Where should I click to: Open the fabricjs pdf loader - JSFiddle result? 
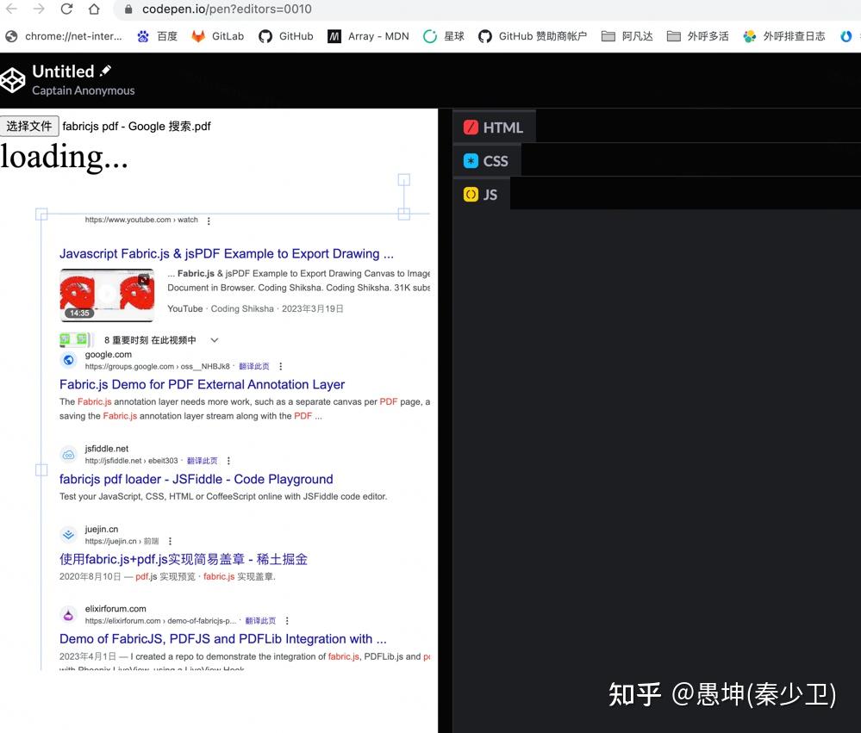pyautogui.click(x=196, y=479)
